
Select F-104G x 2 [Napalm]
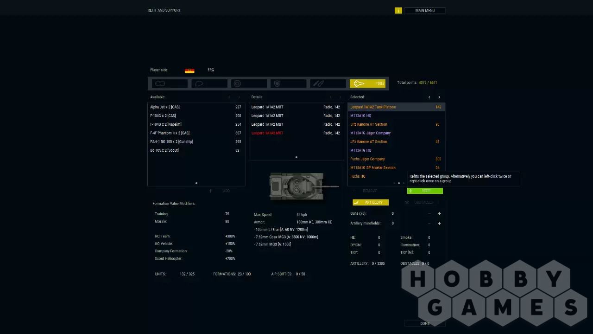click(x=196, y=124)
